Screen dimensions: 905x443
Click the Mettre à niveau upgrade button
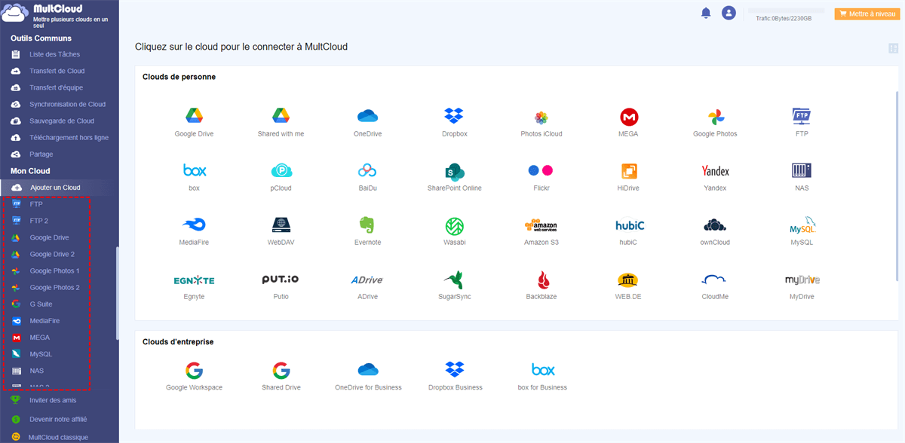(866, 14)
